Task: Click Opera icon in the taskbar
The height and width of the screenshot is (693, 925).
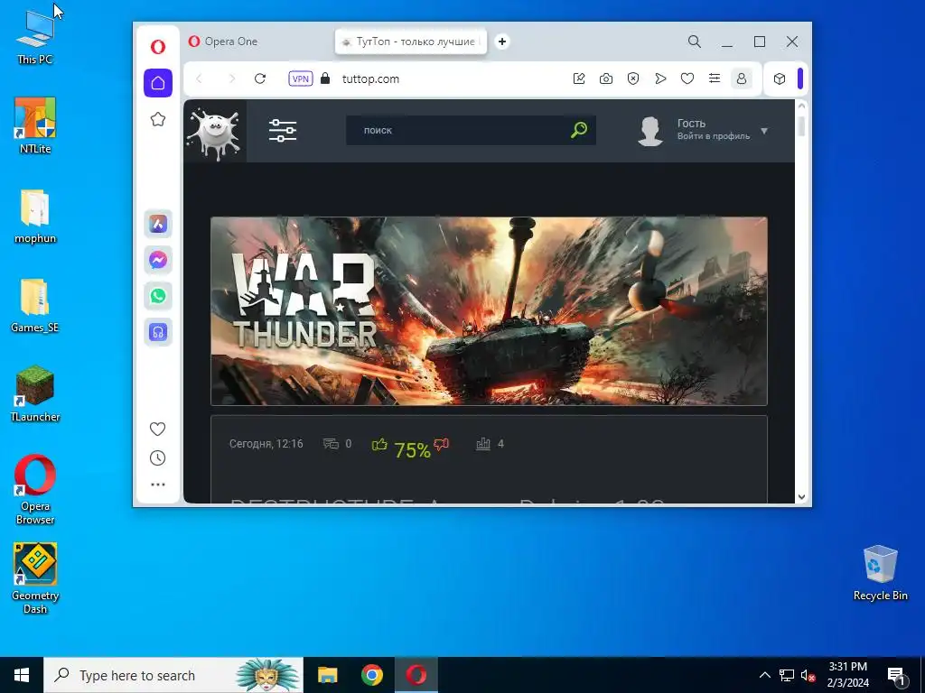Action: coord(416,675)
